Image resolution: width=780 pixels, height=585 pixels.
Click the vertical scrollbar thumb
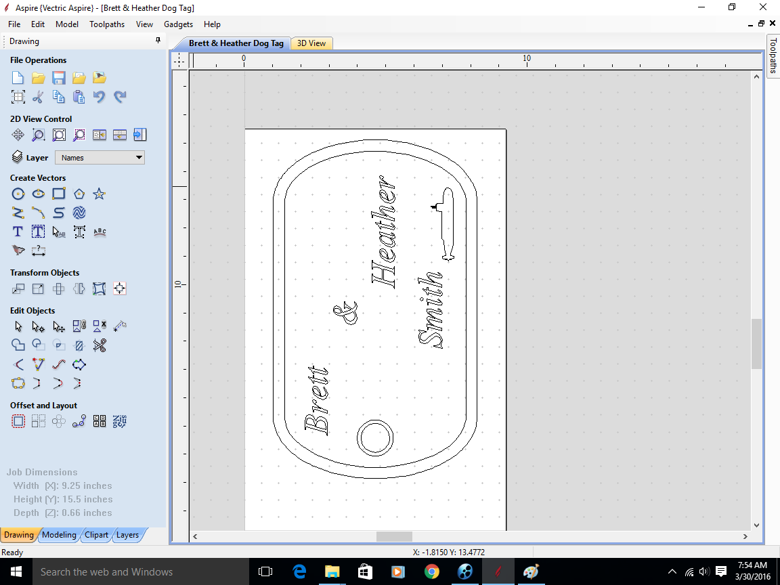tap(756, 344)
